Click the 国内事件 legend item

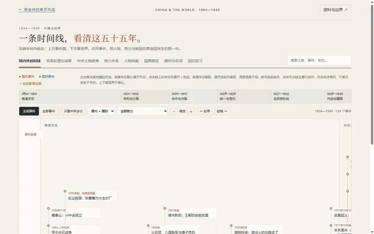point(27,77)
